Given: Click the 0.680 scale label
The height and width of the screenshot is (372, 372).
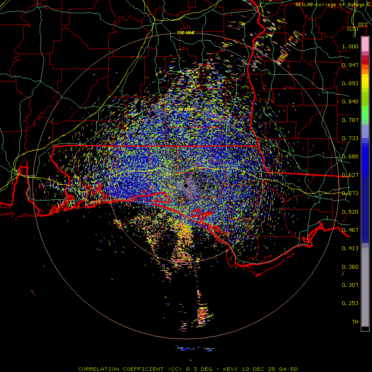Looking at the screenshot, I should point(350,157).
